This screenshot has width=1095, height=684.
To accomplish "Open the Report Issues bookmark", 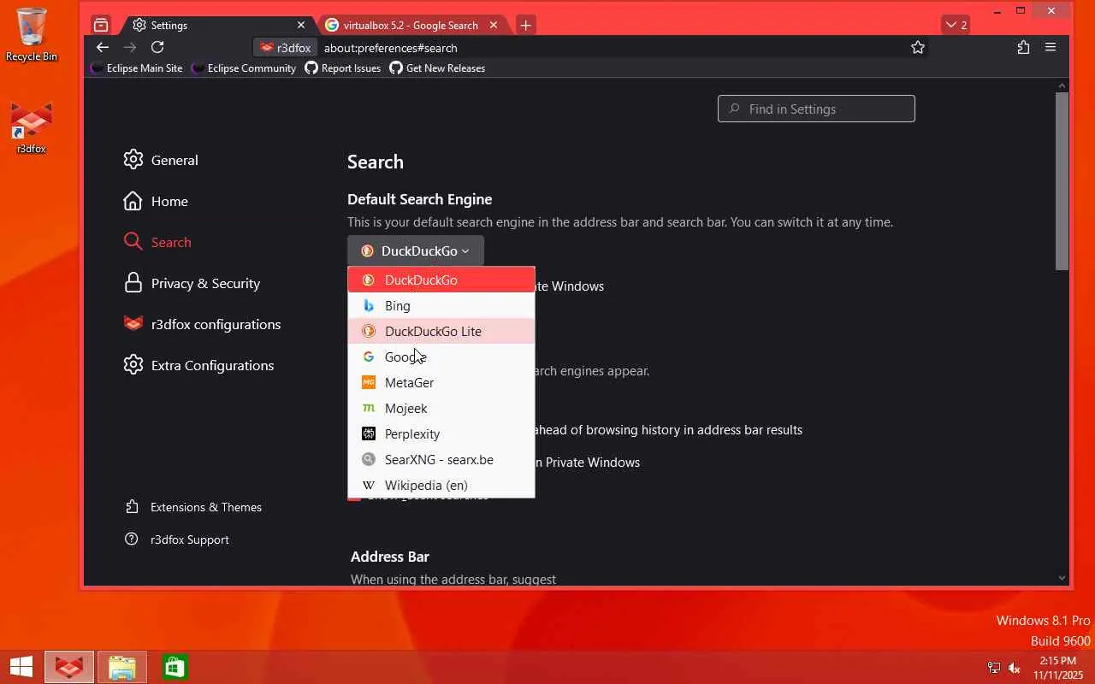I will pyautogui.click(x=343, y=68).
